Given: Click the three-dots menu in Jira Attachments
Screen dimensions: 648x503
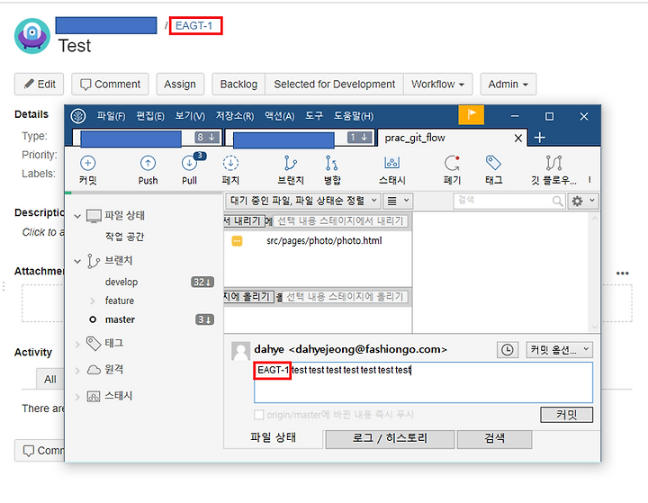Looking at the screenshot, I should pyautogui.click(x=623, y=274).
